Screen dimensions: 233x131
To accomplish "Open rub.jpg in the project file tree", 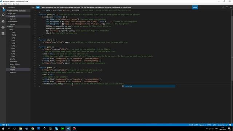I will (x=12, y=67).
